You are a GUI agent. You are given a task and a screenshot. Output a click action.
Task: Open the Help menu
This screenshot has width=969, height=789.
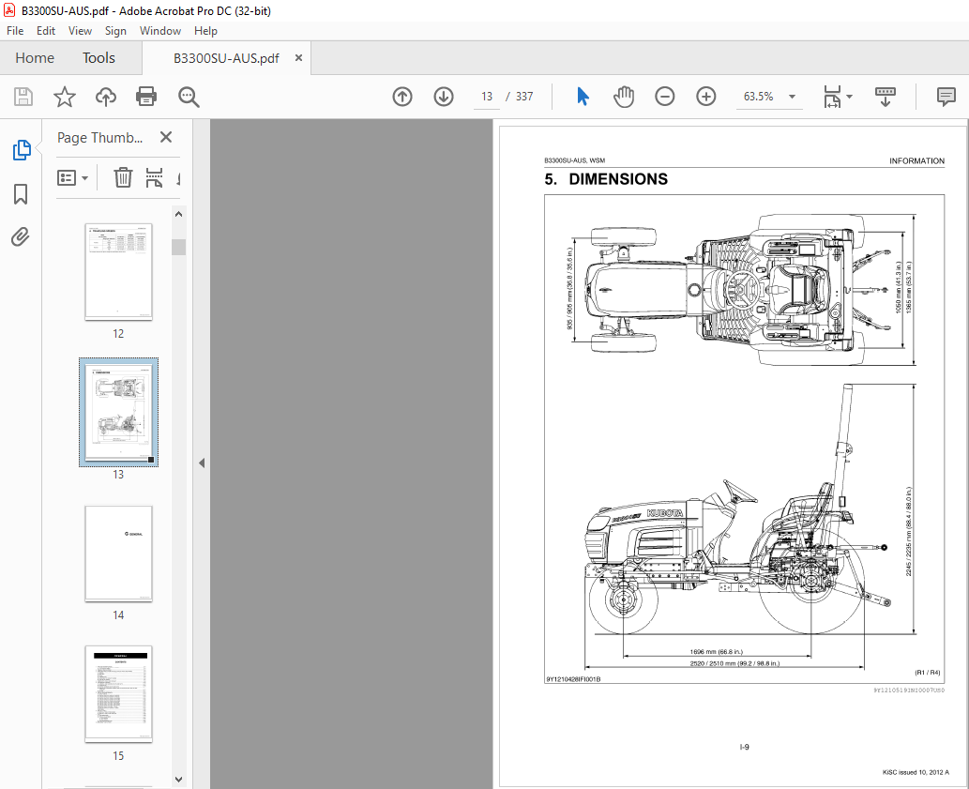click(205, 31)
